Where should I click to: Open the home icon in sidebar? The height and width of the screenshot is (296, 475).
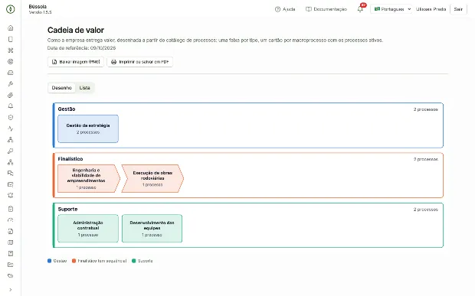tap(11, 28)
